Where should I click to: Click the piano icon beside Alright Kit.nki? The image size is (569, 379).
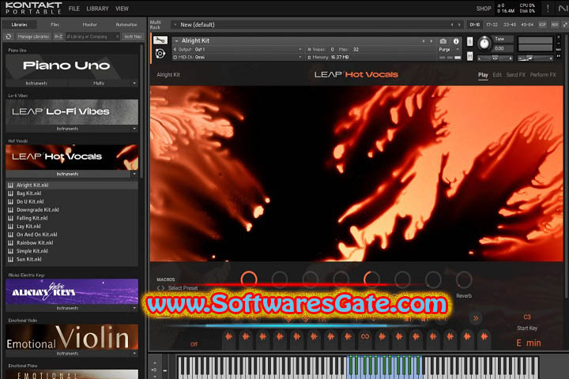coord(10,185)
